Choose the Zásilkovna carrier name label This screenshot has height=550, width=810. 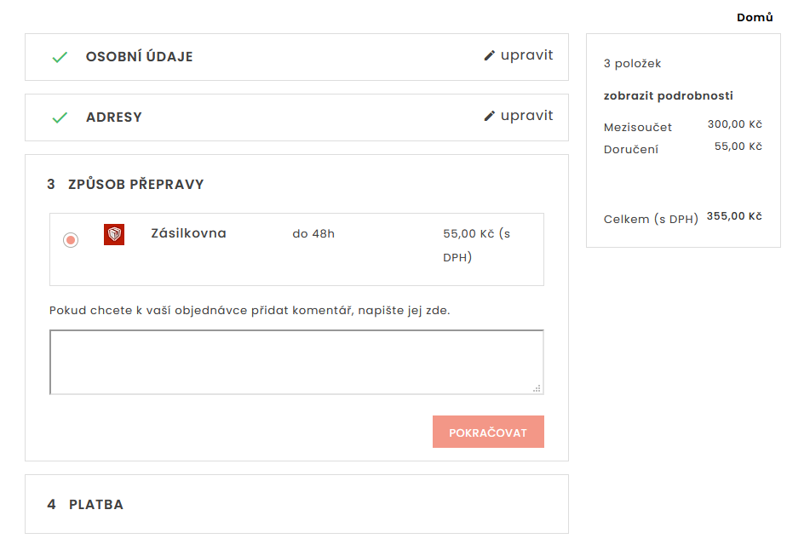click(x=188, y=233)
